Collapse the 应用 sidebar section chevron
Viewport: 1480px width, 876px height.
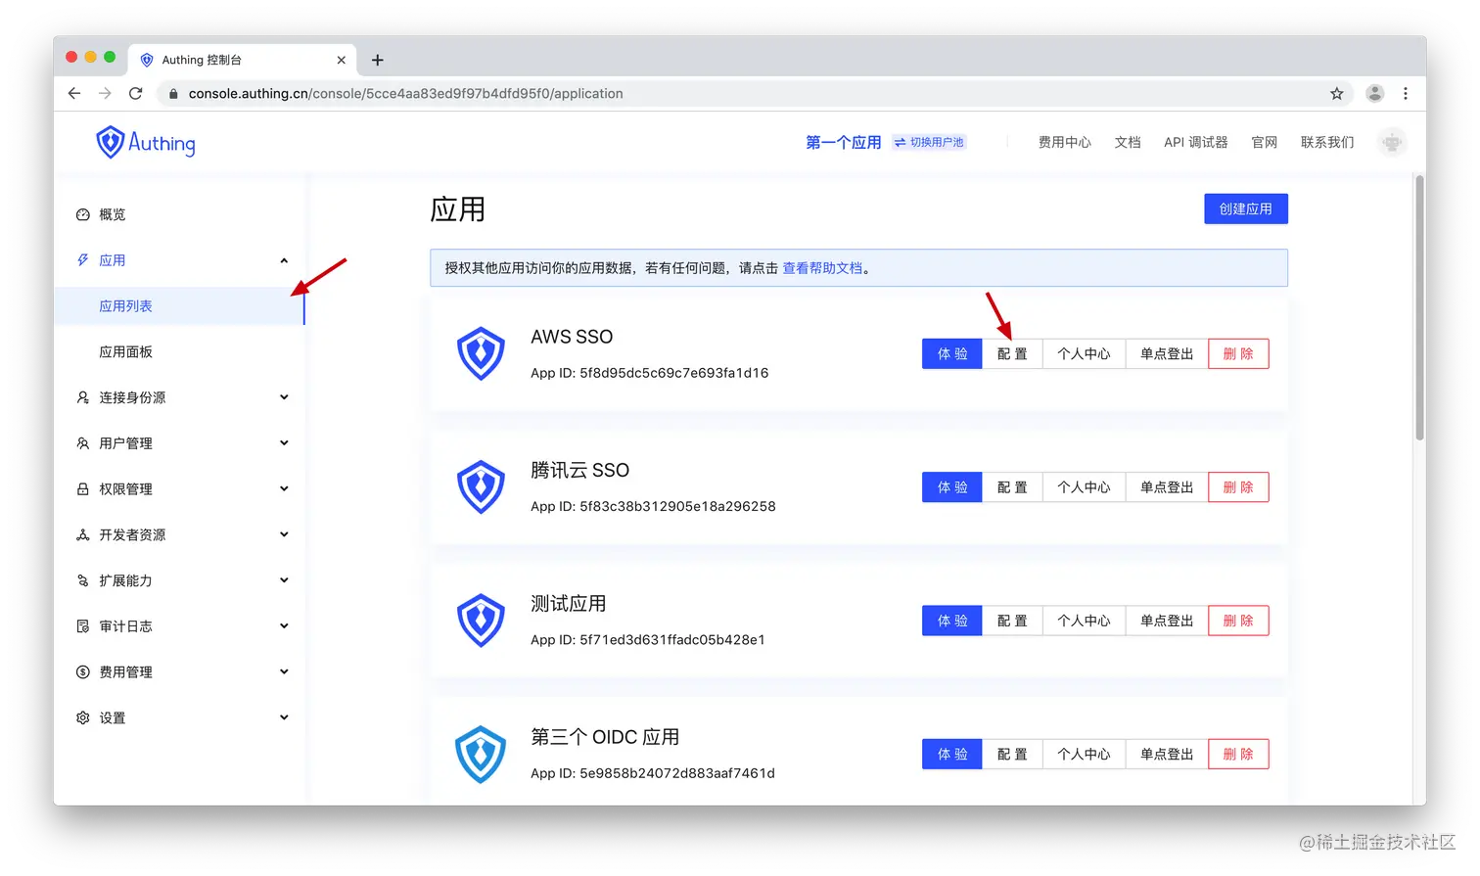pyautogui.click(x=284, y=260)
